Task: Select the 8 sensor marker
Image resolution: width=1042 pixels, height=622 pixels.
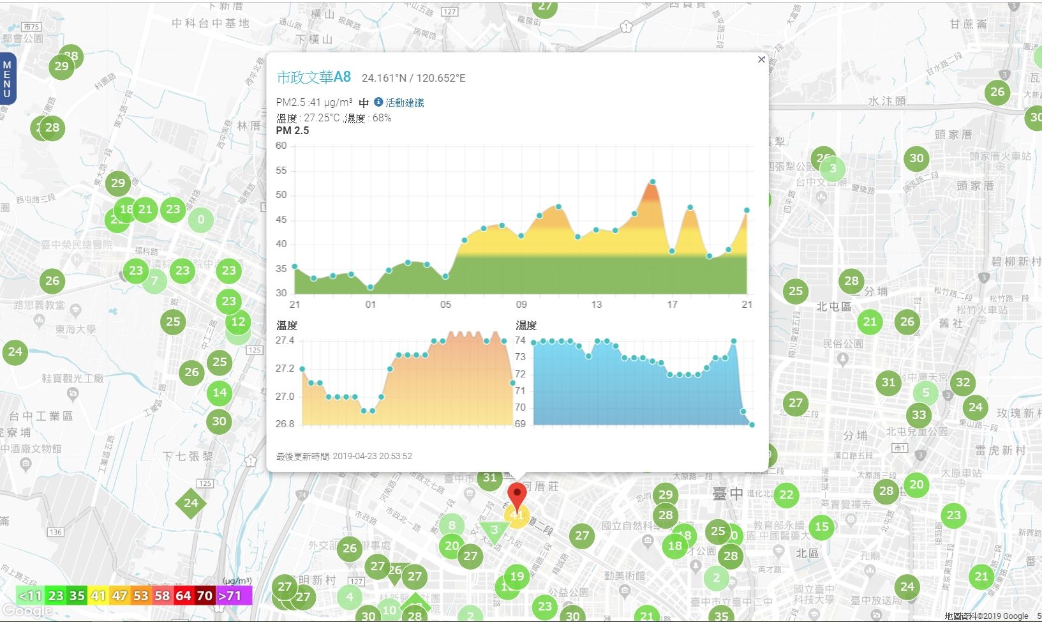Action: click(x=452, y=526)
